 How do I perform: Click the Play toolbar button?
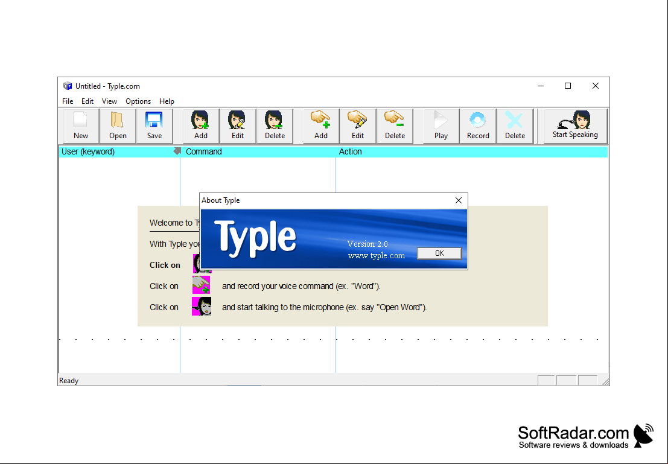(x=441, y=126)
